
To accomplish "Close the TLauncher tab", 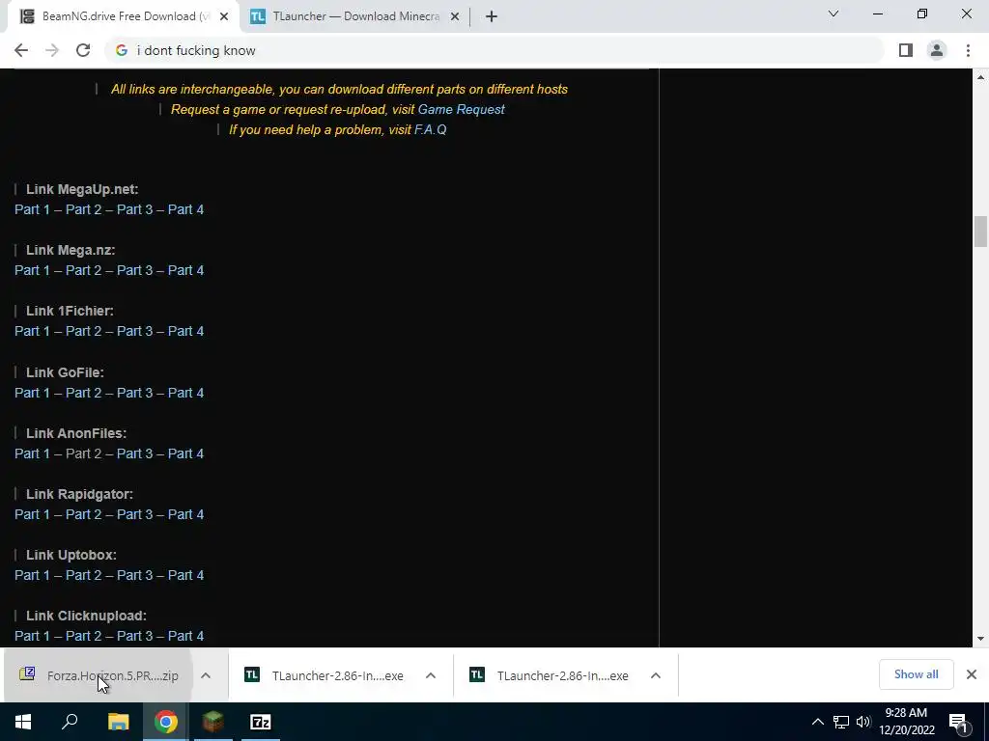I will (x=455, y=16).
